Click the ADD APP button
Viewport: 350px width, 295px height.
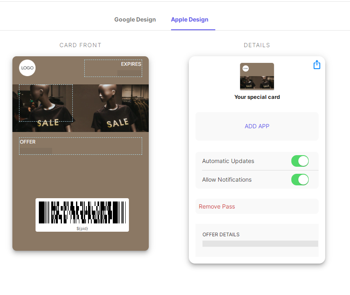pyautogui.click(x=257, y=126)
